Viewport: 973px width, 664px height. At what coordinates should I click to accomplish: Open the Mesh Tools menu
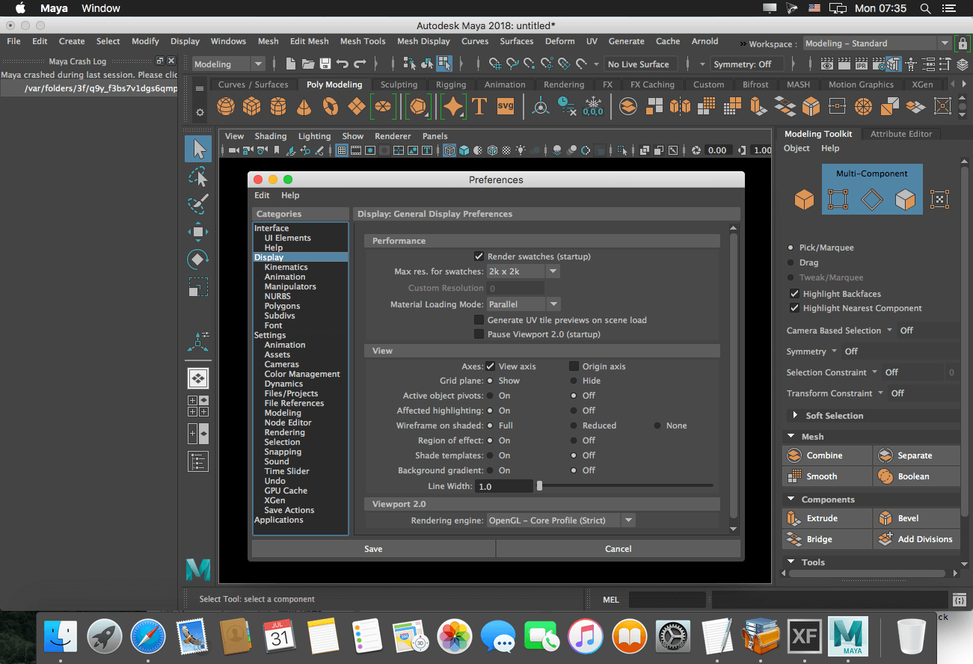pos(363,41)
